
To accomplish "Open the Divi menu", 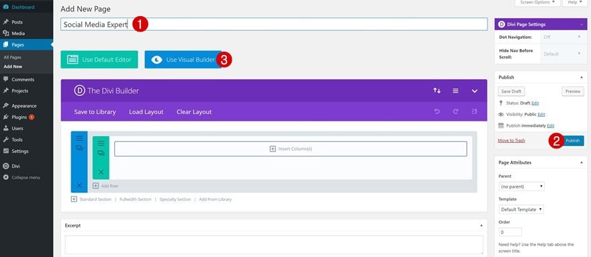I will coord(15,166).
